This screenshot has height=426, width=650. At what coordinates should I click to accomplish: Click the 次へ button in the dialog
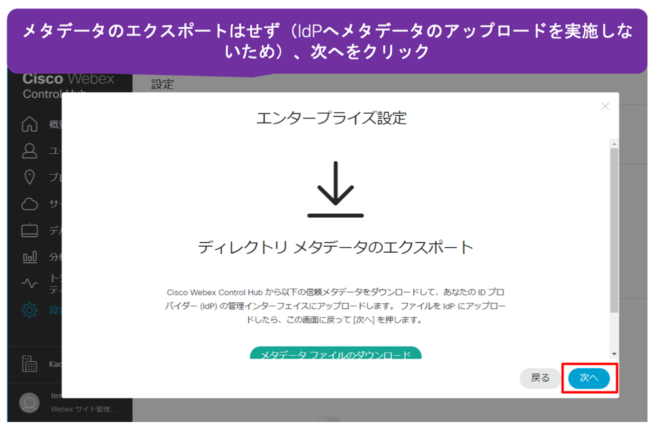click(589, 379)
